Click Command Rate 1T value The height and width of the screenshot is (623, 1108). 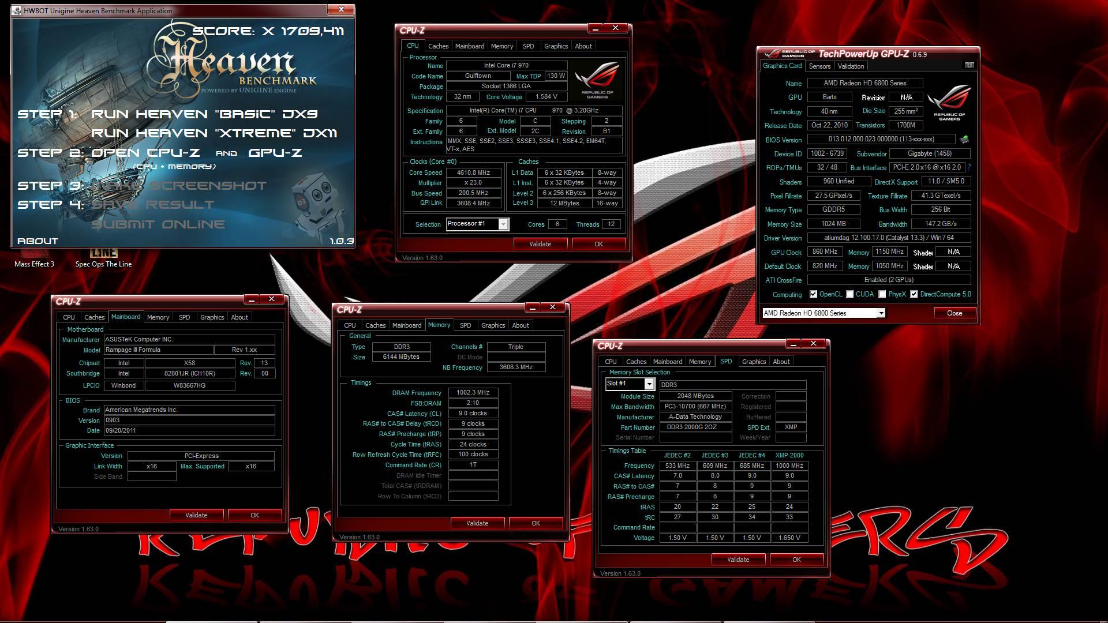(473, 465)
